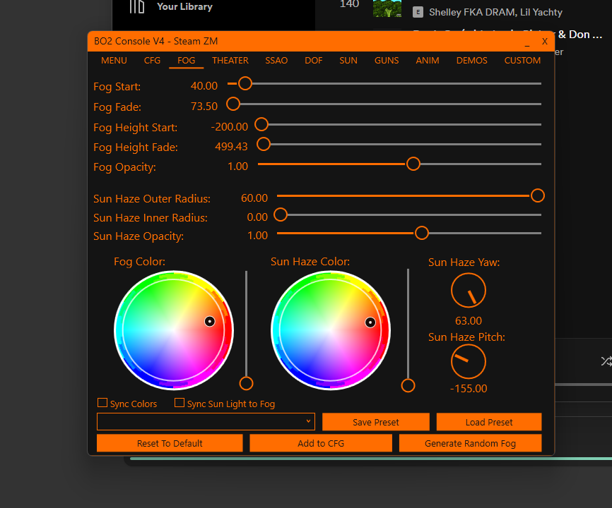The height and width of the screenshot is (508, 612).
Task: Click the Fog Opacity slider handle
Action: (x=413, y=164)
